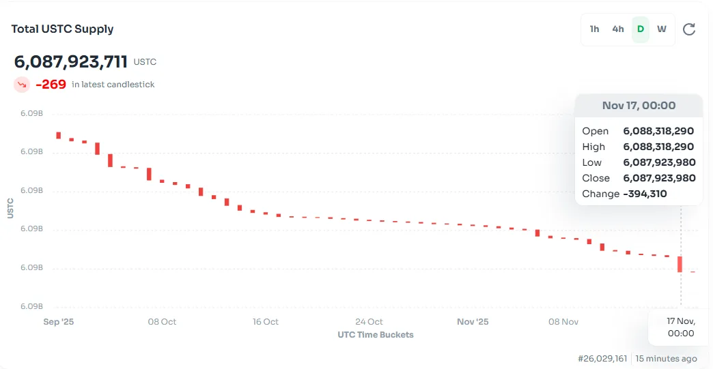Image resolution: width=713 pixels, height=369 pixels.
Task: Click the Nov '25 axis label
Action: click(473, 322)
